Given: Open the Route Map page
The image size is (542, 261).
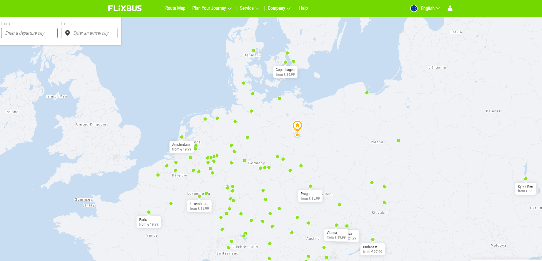Looking at the screenshot, I should pyautogui.click(x=175, y=8).
